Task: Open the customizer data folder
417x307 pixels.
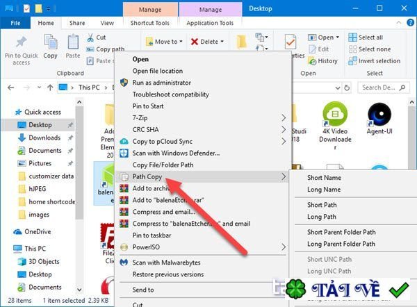Action: click(46, 176)
